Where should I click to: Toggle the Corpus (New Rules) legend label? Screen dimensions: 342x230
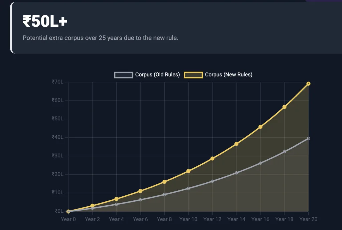pos(228,75)
